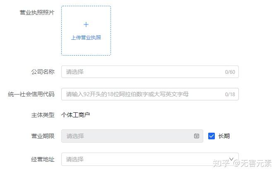Click the 上传营业执照 upload link text
This screenshot has height=175, width=279.
[86, 38]
